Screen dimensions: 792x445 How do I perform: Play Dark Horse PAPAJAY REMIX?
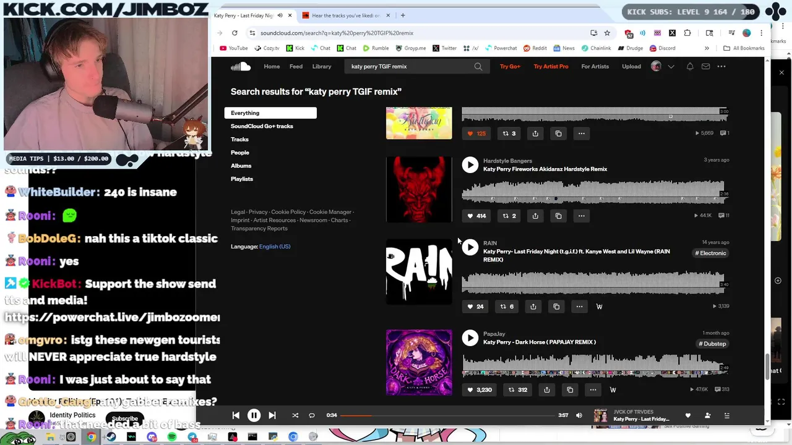[470, 337]
